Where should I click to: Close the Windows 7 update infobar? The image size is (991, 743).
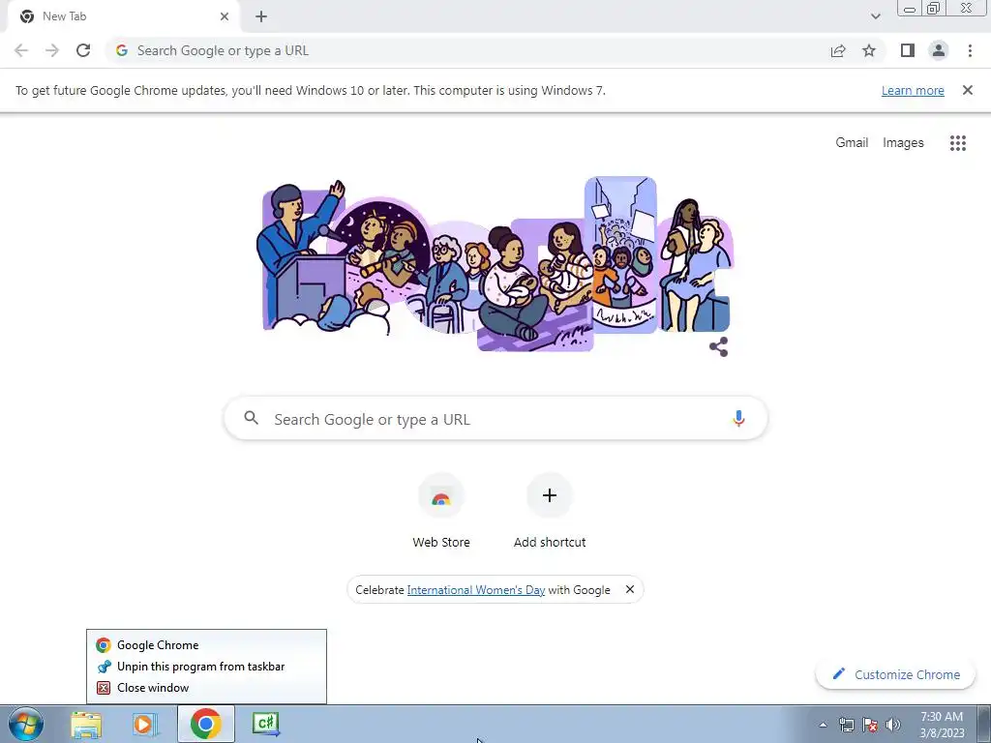(967, 90)
